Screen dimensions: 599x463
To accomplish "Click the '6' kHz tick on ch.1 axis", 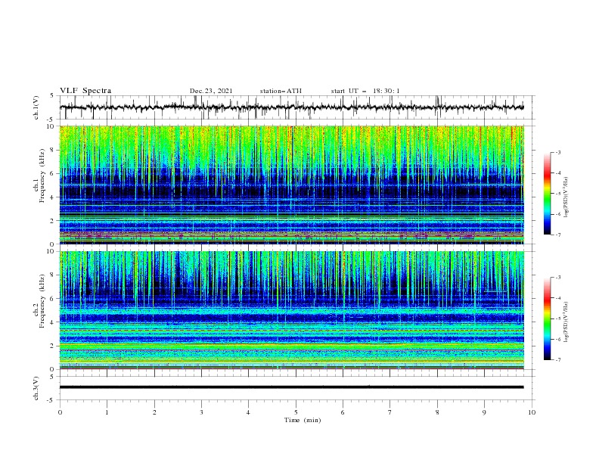I will [53, 173].
